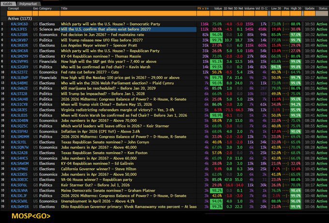Open ticker KALSAU4B
This screenshot has height=223, width=329.
click(x=19, y=99)
